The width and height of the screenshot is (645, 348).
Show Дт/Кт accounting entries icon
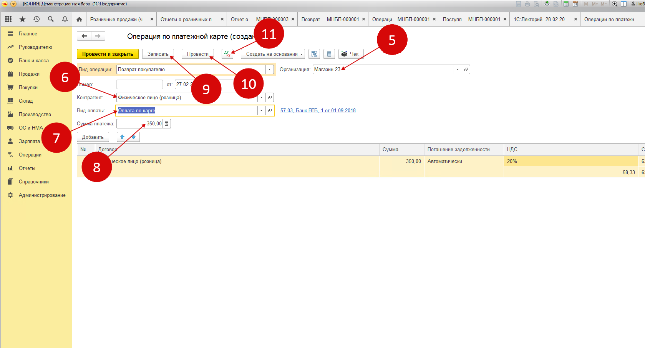(x=227, y=54)
